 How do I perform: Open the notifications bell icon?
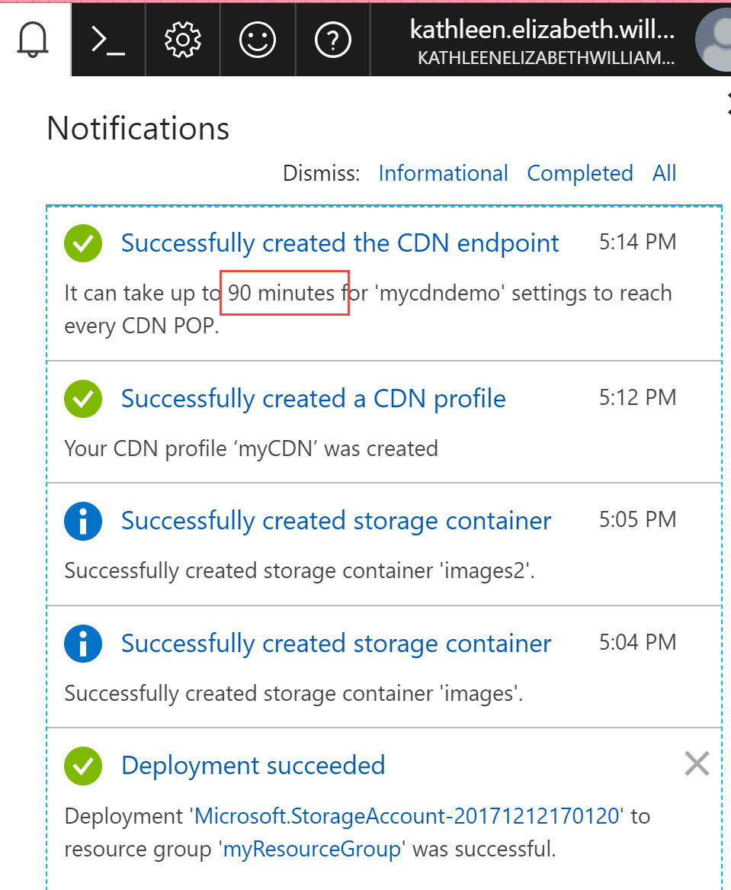(33, 40)
